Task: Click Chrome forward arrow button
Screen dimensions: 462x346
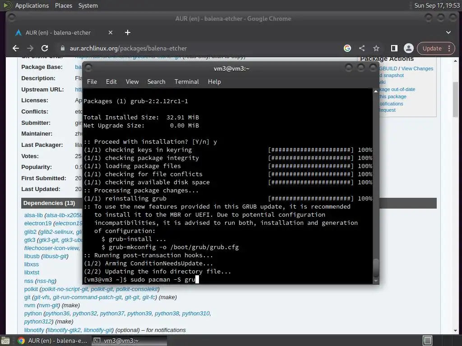Action: click(30, 48)
